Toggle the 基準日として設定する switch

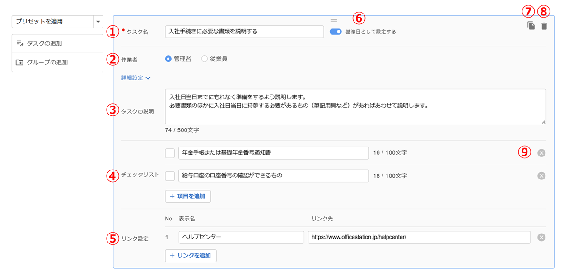(x=336, y=32)
